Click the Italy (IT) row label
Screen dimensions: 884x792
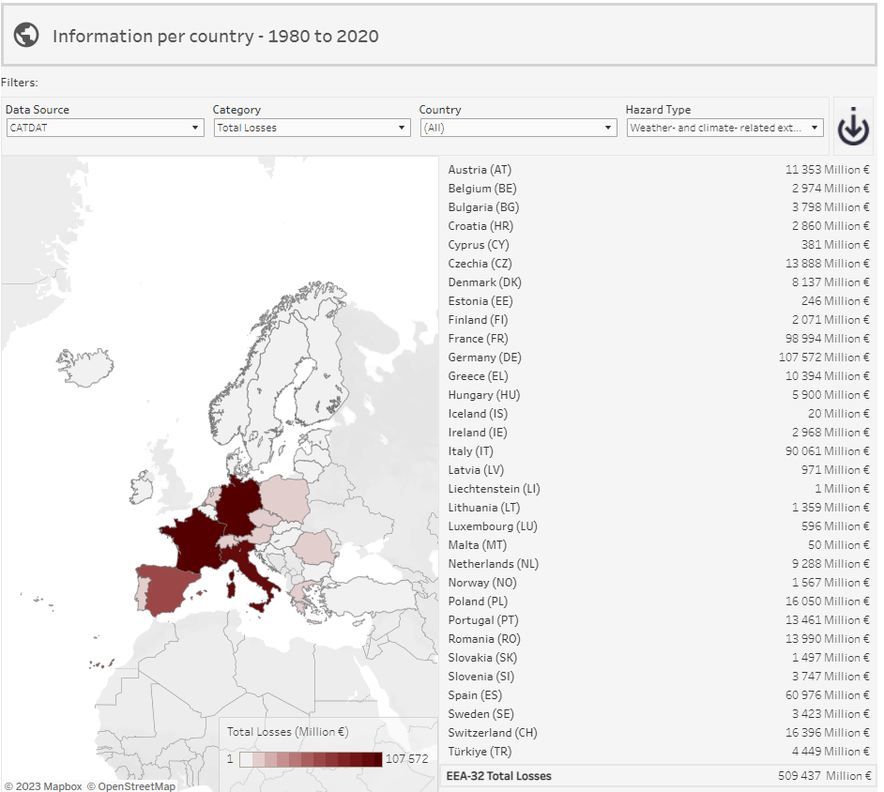pyautogui.click(x=471, y=451)
